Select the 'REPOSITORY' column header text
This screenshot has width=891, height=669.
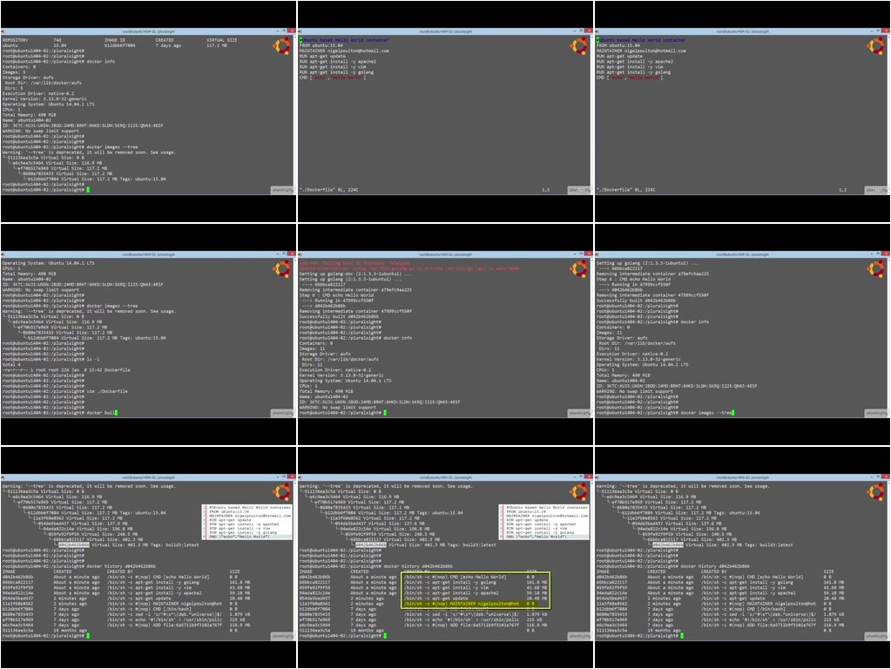pos(15,40)
